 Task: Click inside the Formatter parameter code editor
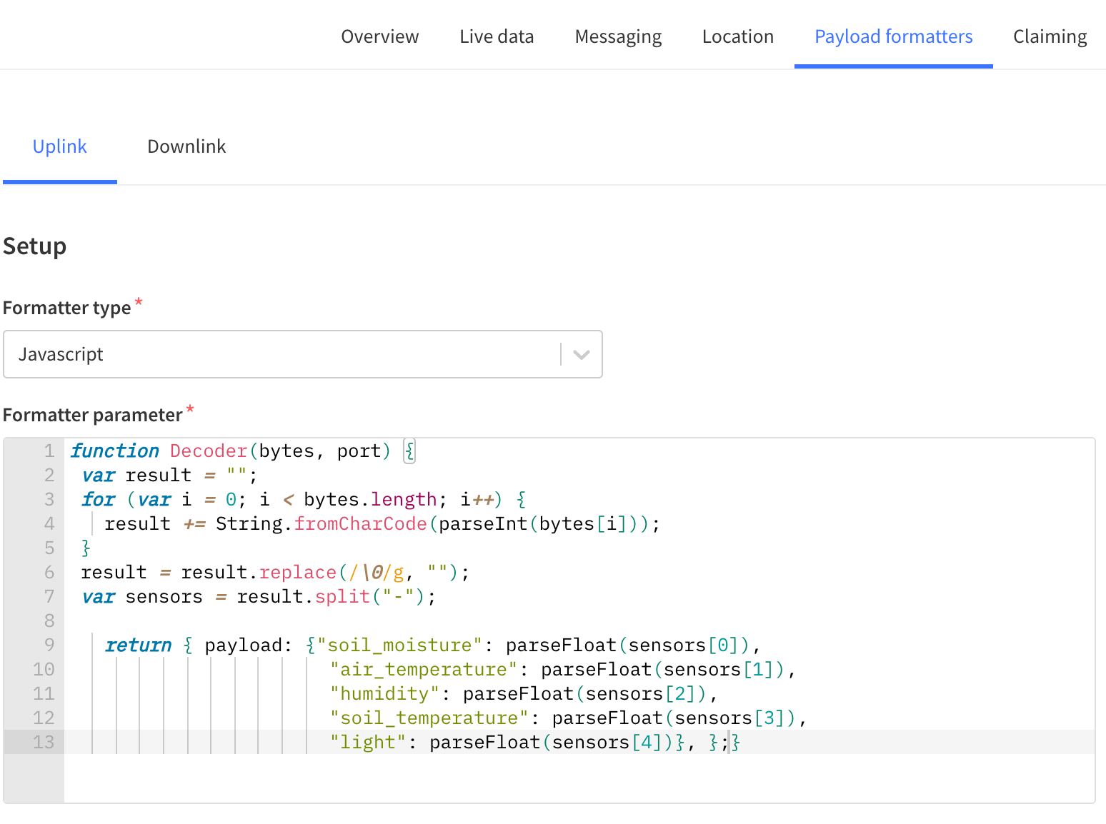(x=500, y=621)
